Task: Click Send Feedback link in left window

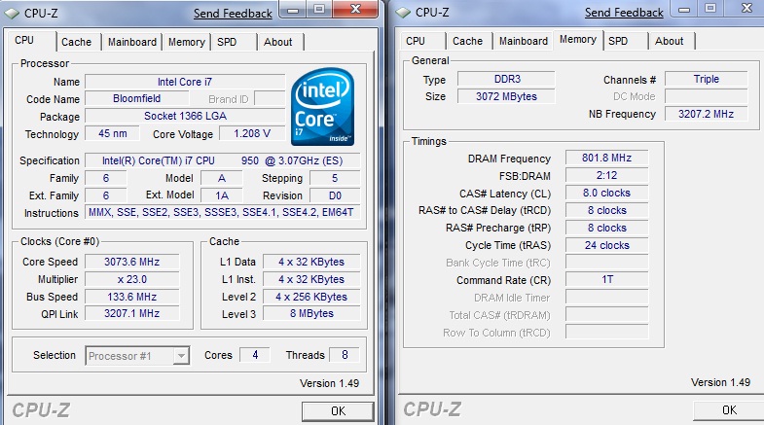Action: coord(233,14)
